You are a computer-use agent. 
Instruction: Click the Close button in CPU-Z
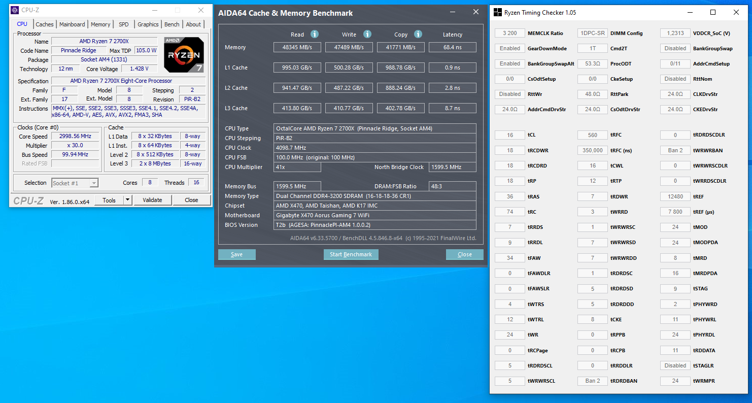click(191, 200)
